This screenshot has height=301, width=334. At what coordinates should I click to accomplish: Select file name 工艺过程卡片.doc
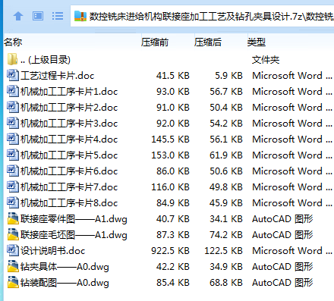[x=57, y=76]
